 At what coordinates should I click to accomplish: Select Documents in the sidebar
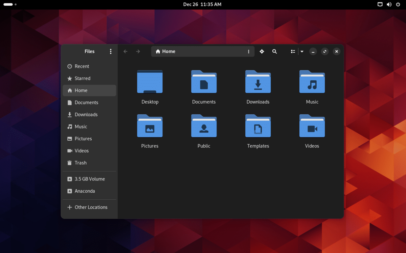coord(86,102)
